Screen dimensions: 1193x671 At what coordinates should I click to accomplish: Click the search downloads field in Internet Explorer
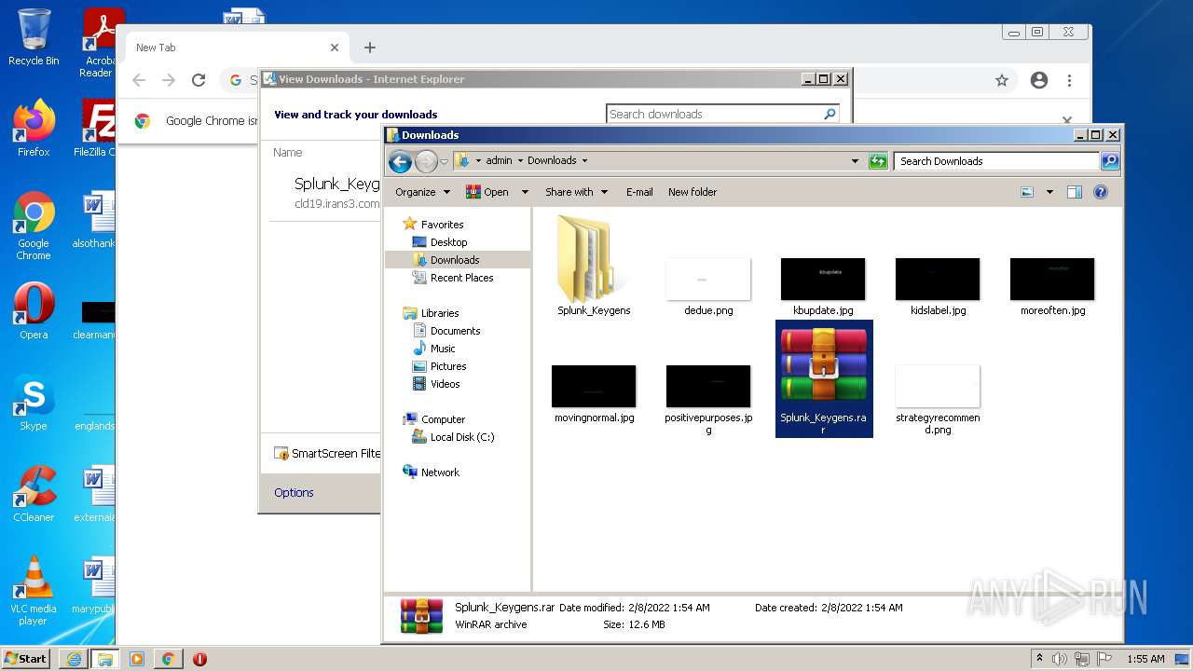(x=713, y=114)
